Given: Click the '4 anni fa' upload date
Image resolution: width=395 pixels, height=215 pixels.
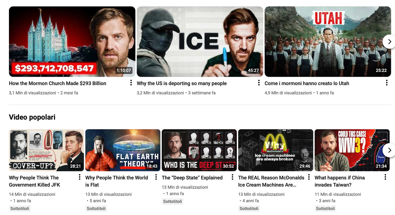Looking at the screenshot, I should pyautogui.click(x=251, y=201).
